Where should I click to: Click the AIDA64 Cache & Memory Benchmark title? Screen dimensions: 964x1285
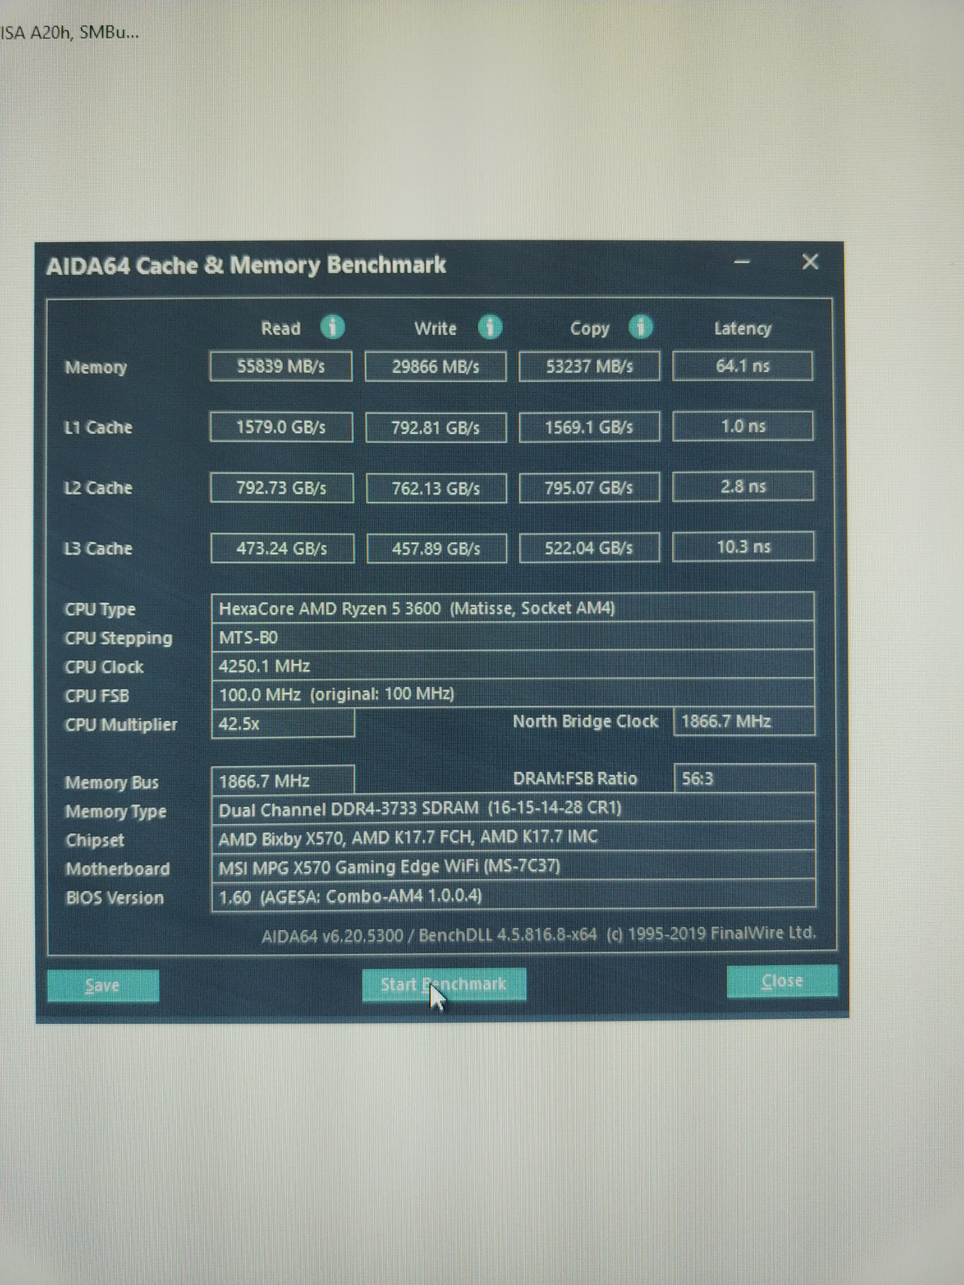tap(246, 265)
